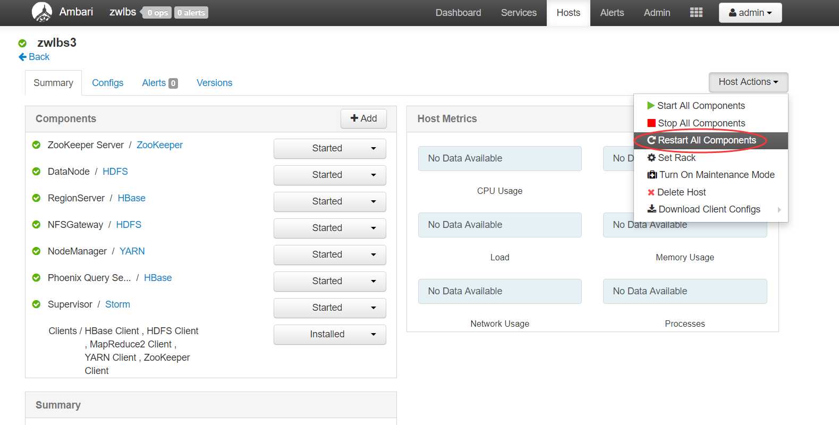The image size is (839, 425).
Task: Click the 0 ops badge
Action: [x=157, y=13]
